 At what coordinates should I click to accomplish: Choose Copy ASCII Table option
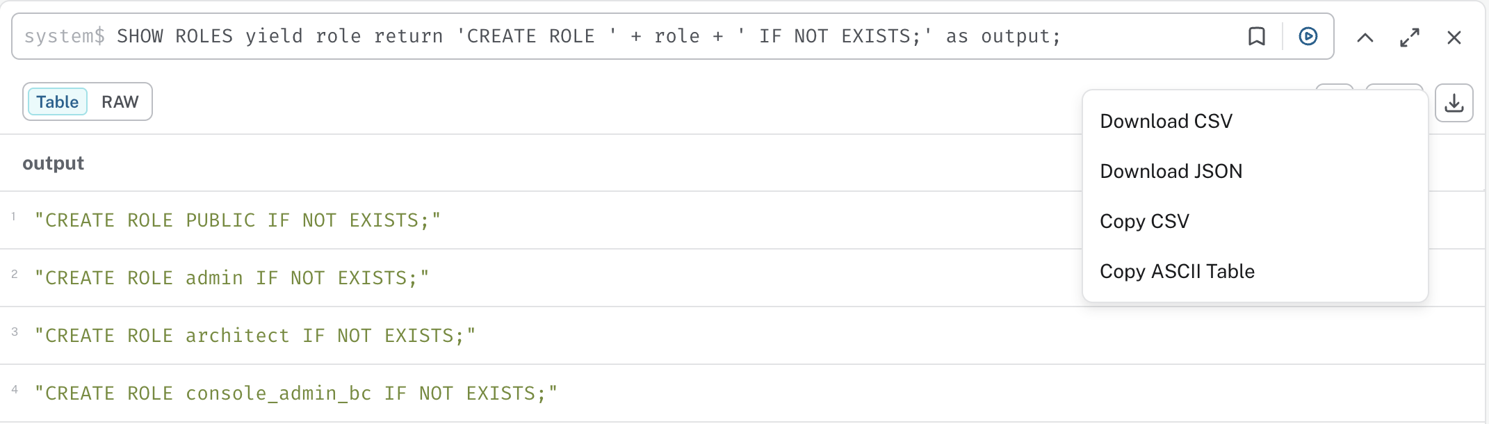coord(1177,271)
